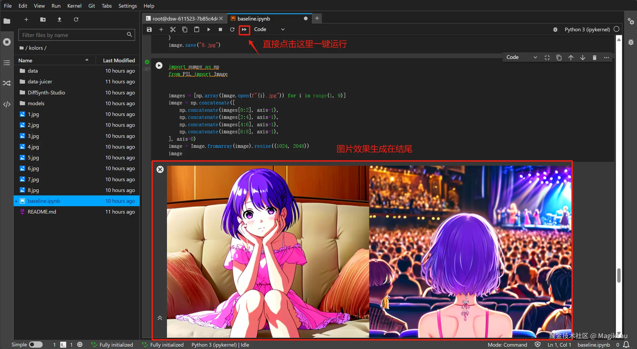The image size is (637, 349).
Task: Open the debugger panel on the right sidebar
Action: click(x=631, y=42)
